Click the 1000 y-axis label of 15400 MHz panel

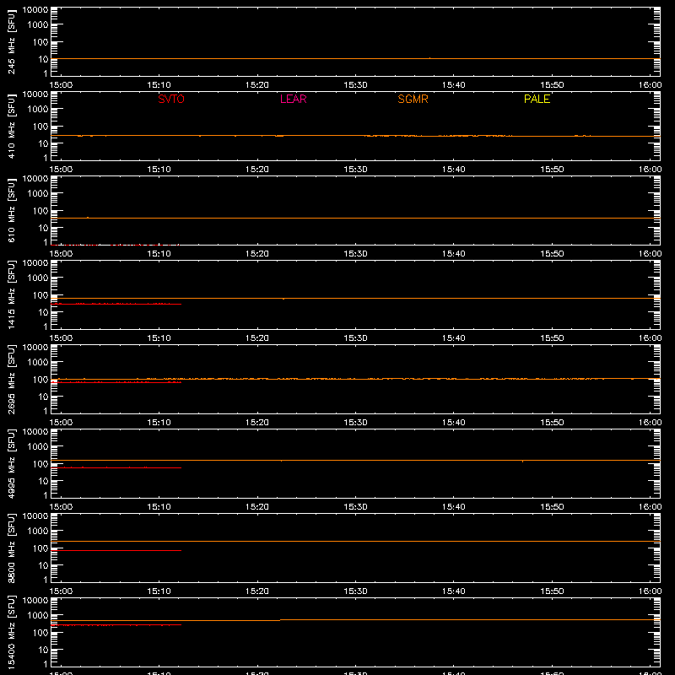tap(38, 615)
